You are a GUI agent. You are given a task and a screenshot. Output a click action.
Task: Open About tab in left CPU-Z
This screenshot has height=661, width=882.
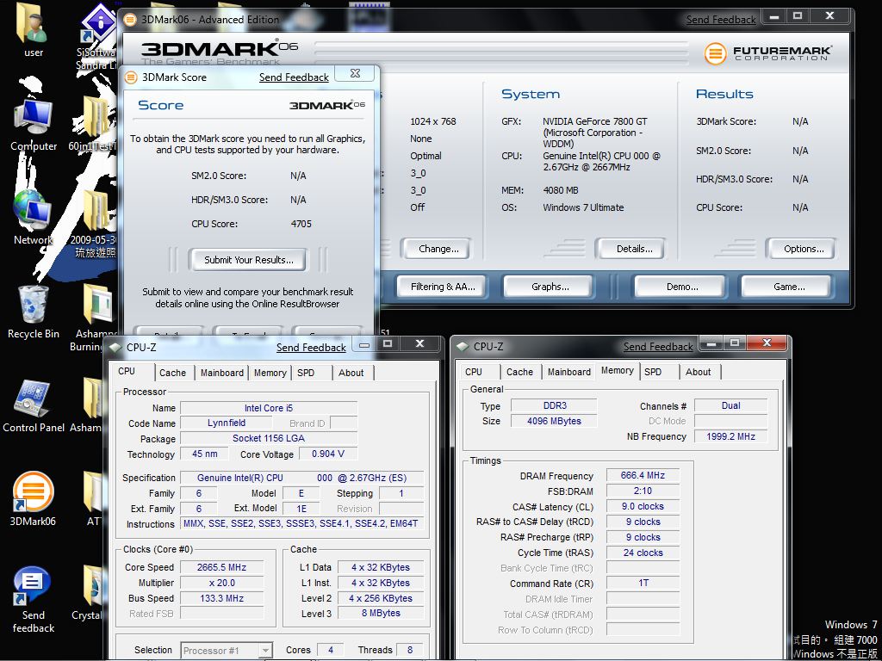351,373
